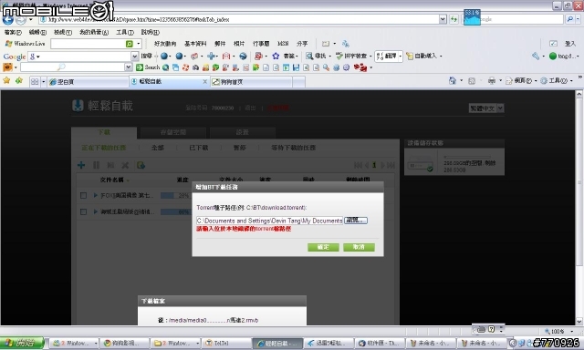Click the refresh task list icon

pyautogui.click(x=141, y=165)
